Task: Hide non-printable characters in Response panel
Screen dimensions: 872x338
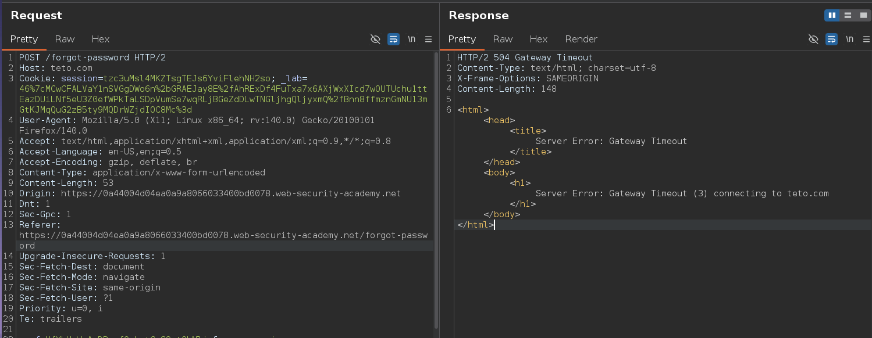Action: point(813,39)
